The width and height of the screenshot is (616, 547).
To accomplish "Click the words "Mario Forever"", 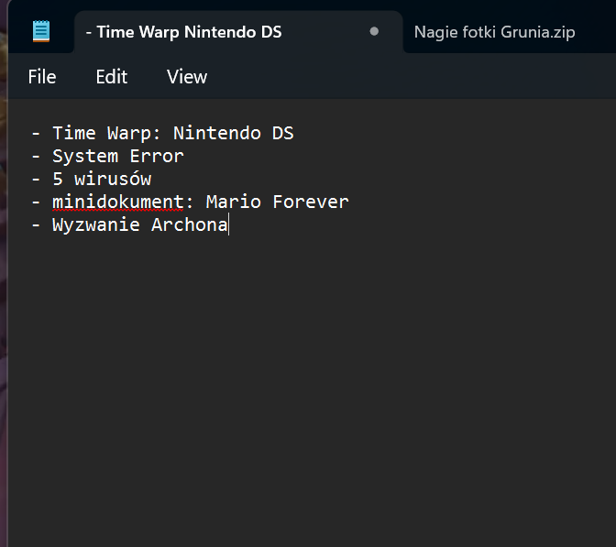I will 278,202.
